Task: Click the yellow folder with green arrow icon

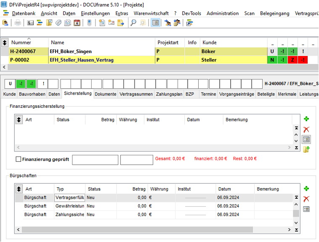Action: pos(306,149)
